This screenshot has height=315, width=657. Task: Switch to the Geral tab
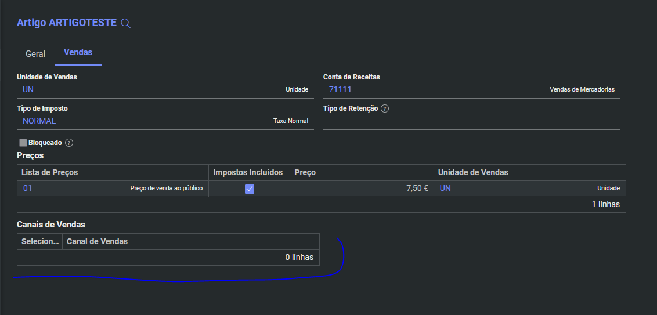click(x=35, y=53)
